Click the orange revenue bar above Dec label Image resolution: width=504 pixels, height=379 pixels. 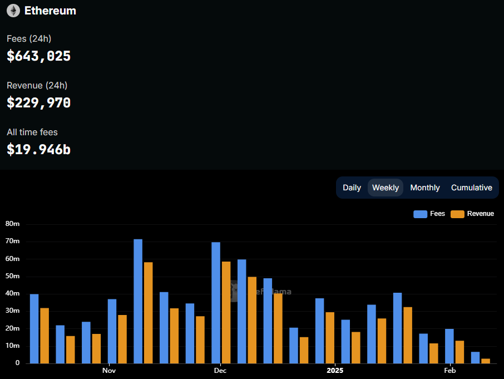(x=226, y=312)
